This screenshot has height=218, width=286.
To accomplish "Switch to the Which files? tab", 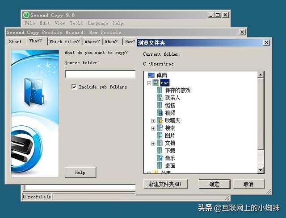I will (x=65, y=41).
